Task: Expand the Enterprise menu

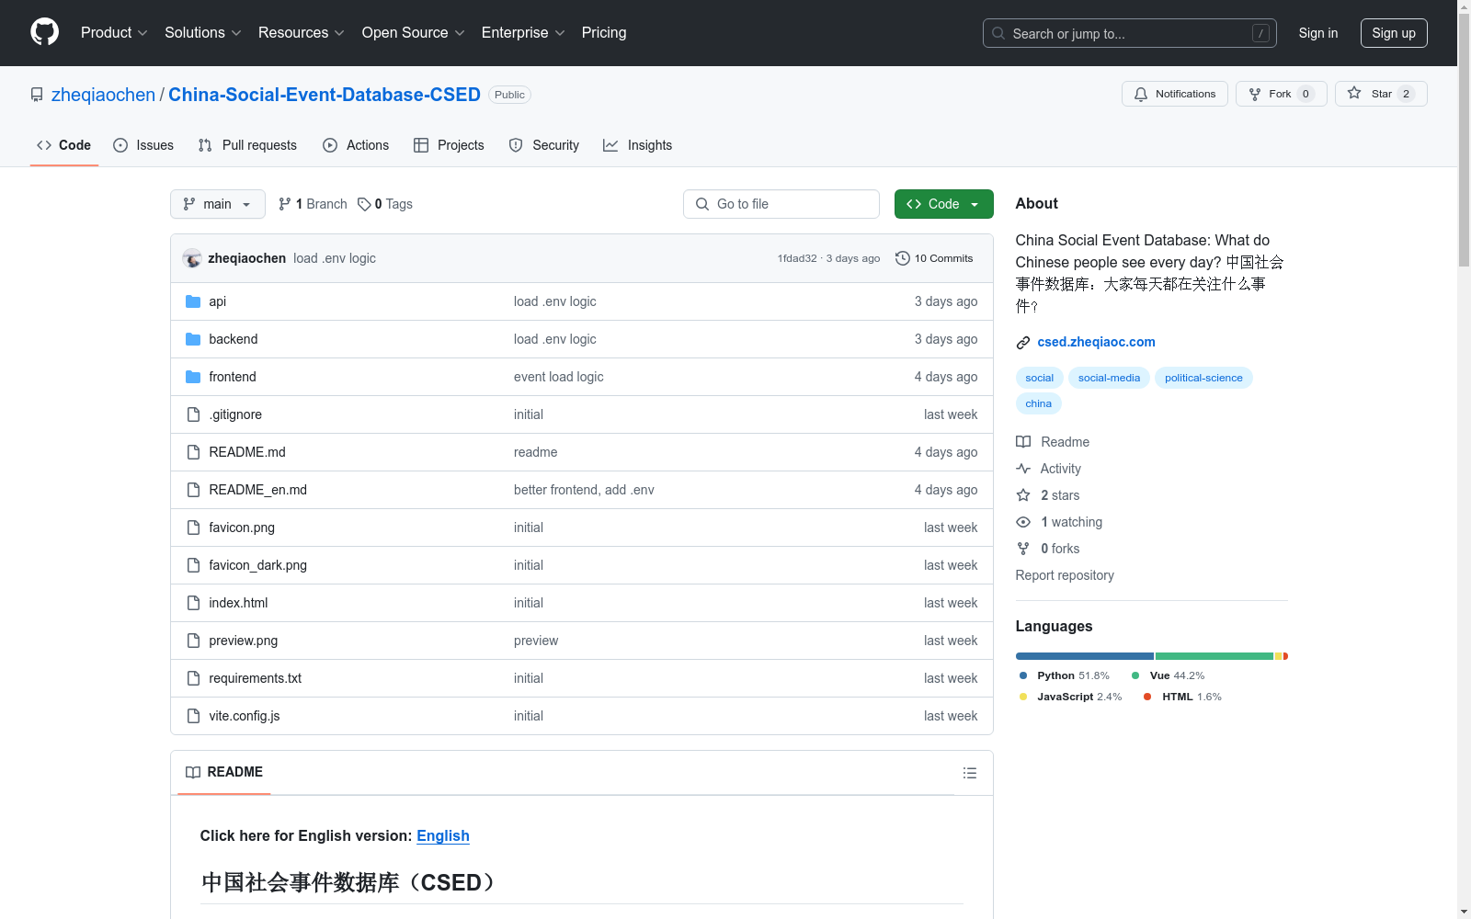Action: click(x=523, y=32)
